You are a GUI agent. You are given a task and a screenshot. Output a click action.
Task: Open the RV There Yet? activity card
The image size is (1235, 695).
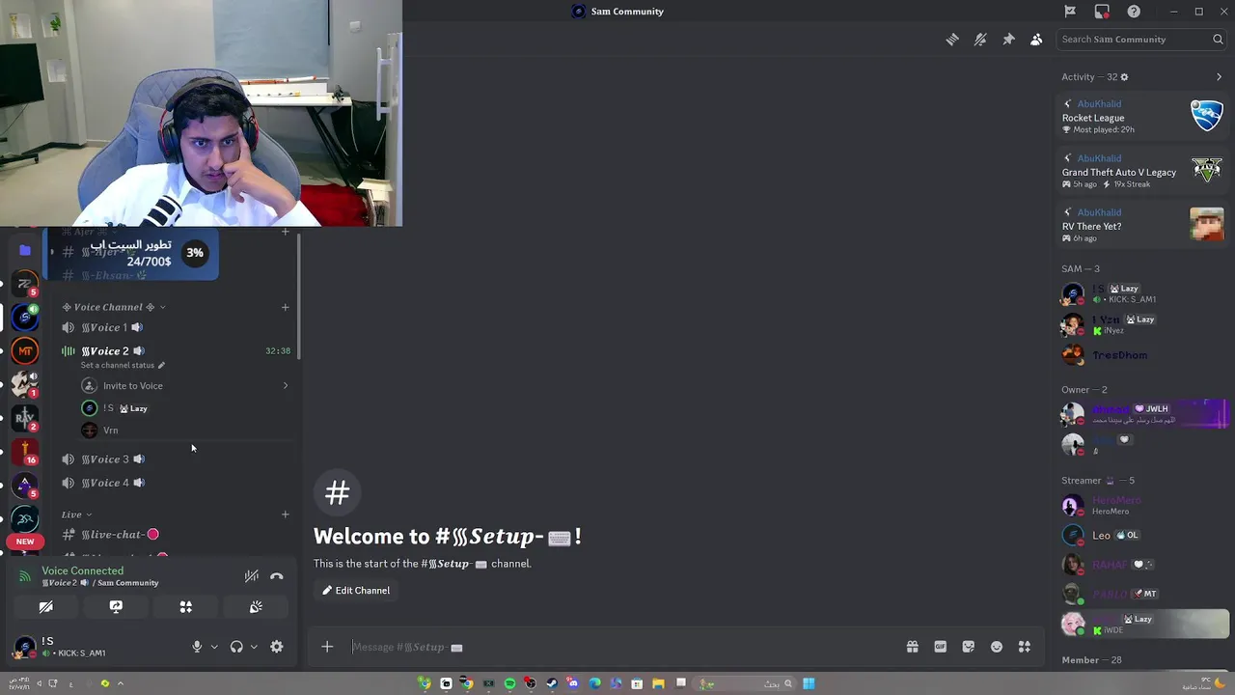point(1142,225)
